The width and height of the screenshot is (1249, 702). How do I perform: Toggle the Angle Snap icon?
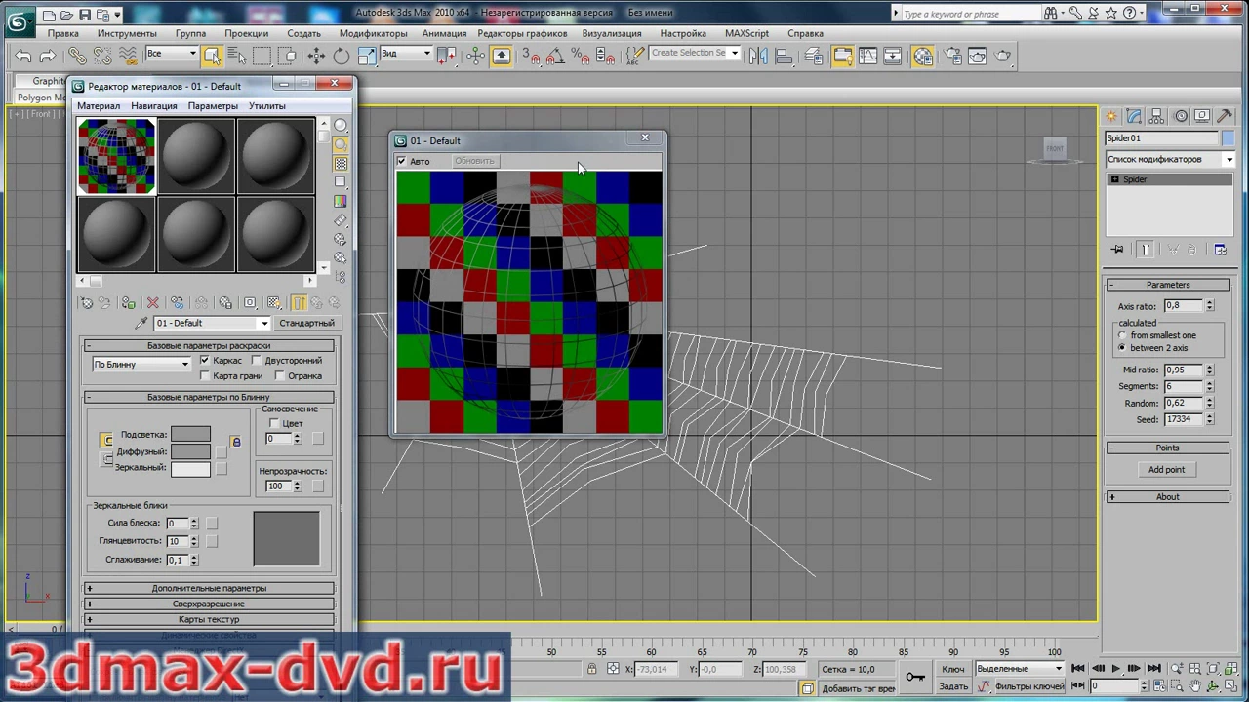click(555, 56)
